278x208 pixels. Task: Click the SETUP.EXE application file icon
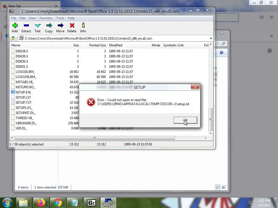[13, 92]
